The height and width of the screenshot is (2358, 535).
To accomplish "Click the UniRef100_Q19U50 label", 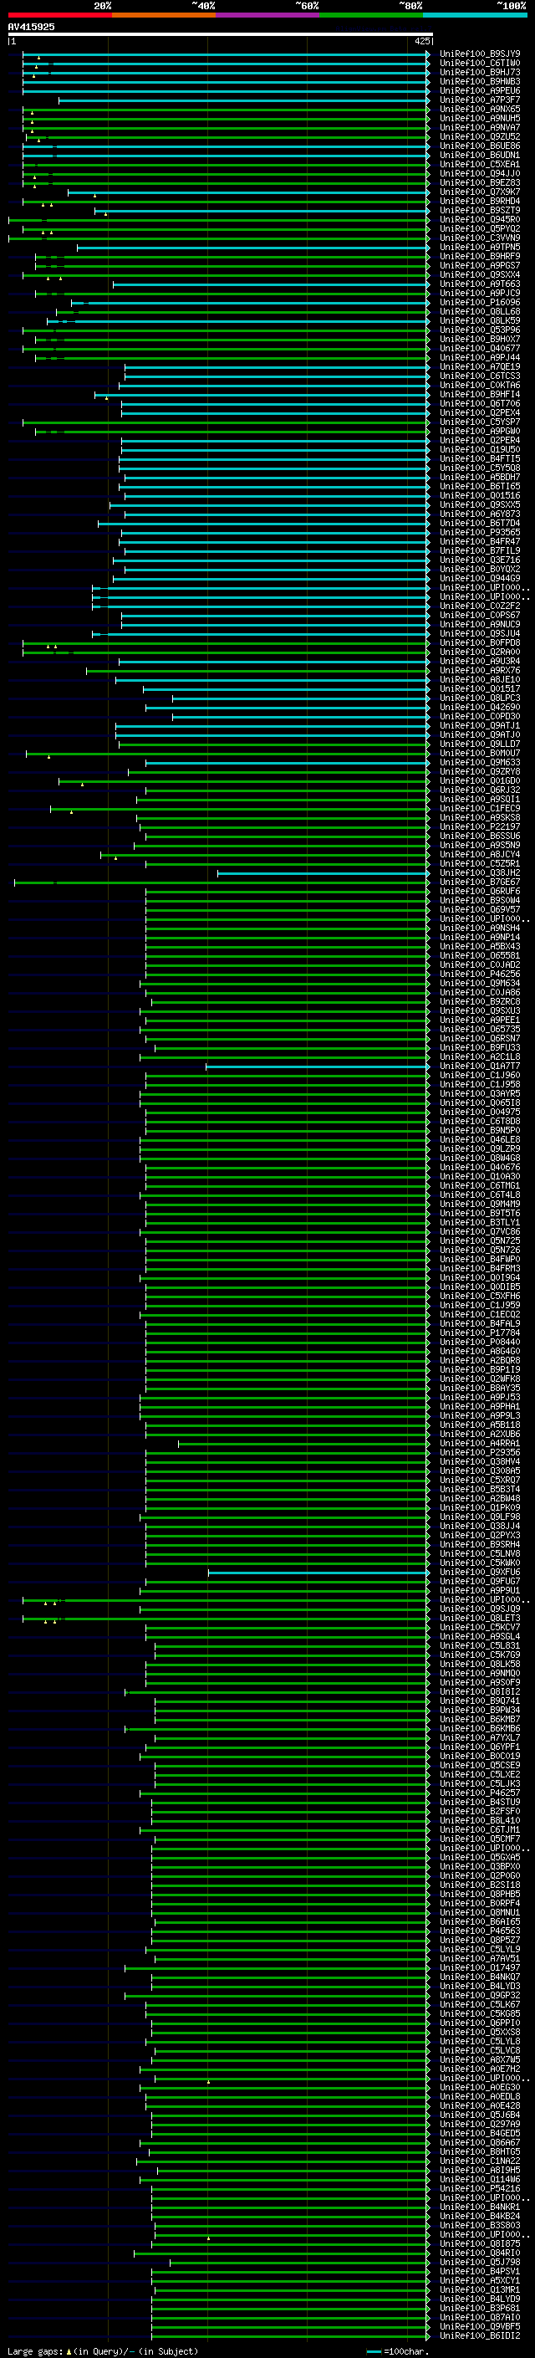I will tap(480, 449).
